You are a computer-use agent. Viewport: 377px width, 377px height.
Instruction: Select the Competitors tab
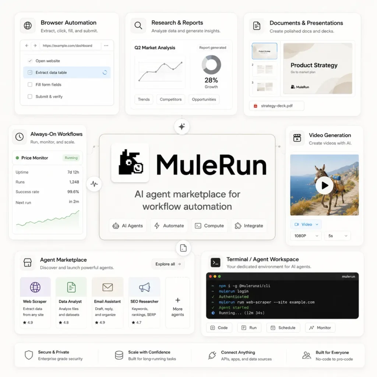(x=171, y=99)
